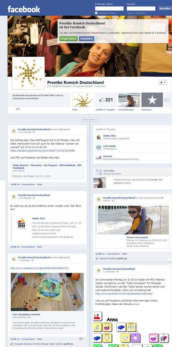Click thumbs-up icon beside Benjamin Musketa event like
Viewport: 172px width, 347px height.
pos(97,258)
